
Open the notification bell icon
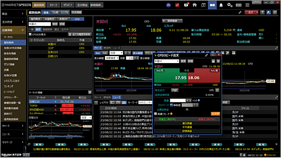point(221,5)
